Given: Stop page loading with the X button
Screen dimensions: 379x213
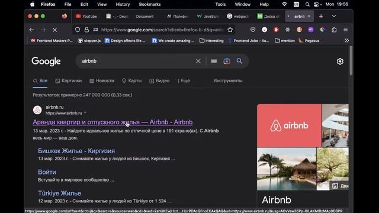Looking at the screenshot, I should [55, 30].
